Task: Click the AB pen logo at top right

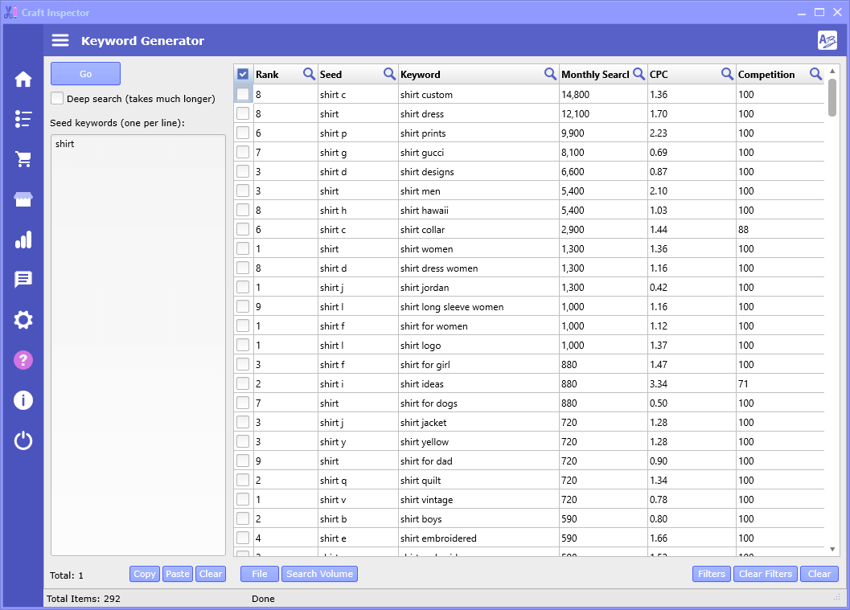Action: 827,39
